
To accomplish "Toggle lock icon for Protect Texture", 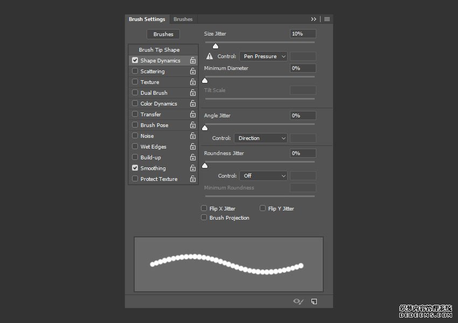I will point(193,179).
